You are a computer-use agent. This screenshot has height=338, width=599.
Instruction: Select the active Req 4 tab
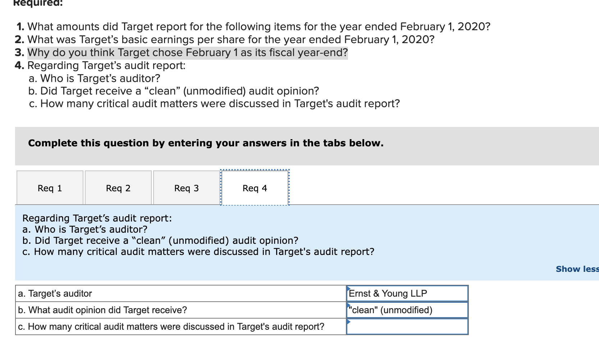[x=255, y=187]
